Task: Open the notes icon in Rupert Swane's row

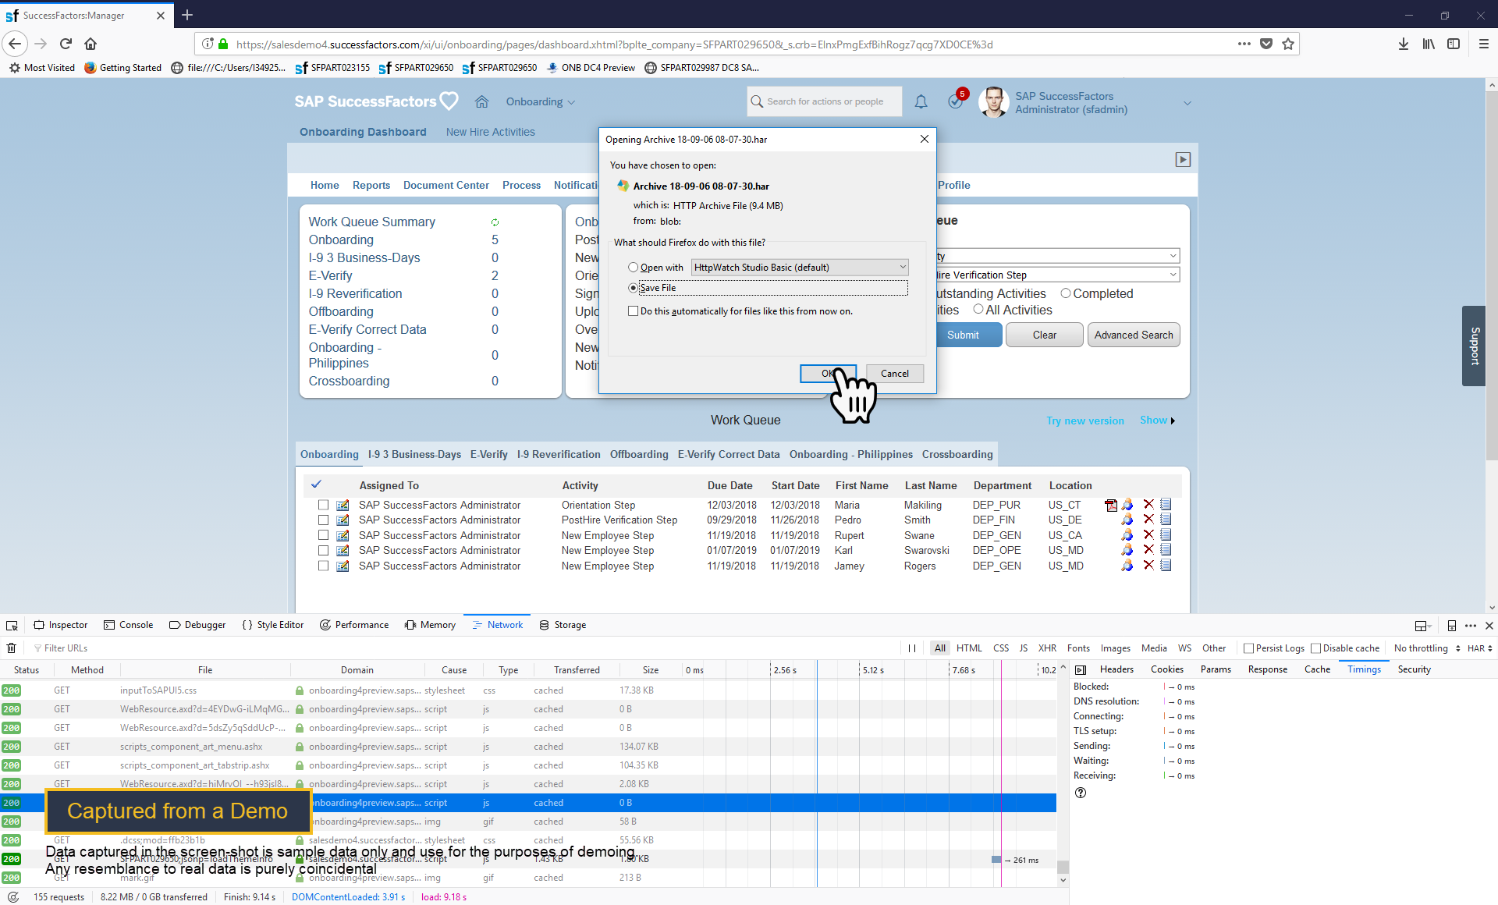Action: [x=1166, y=535]
